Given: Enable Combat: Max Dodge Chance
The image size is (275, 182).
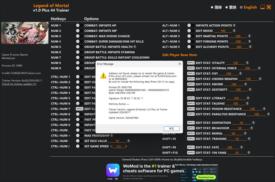Looking at the screenshot, I should click(x=79, y=36).
